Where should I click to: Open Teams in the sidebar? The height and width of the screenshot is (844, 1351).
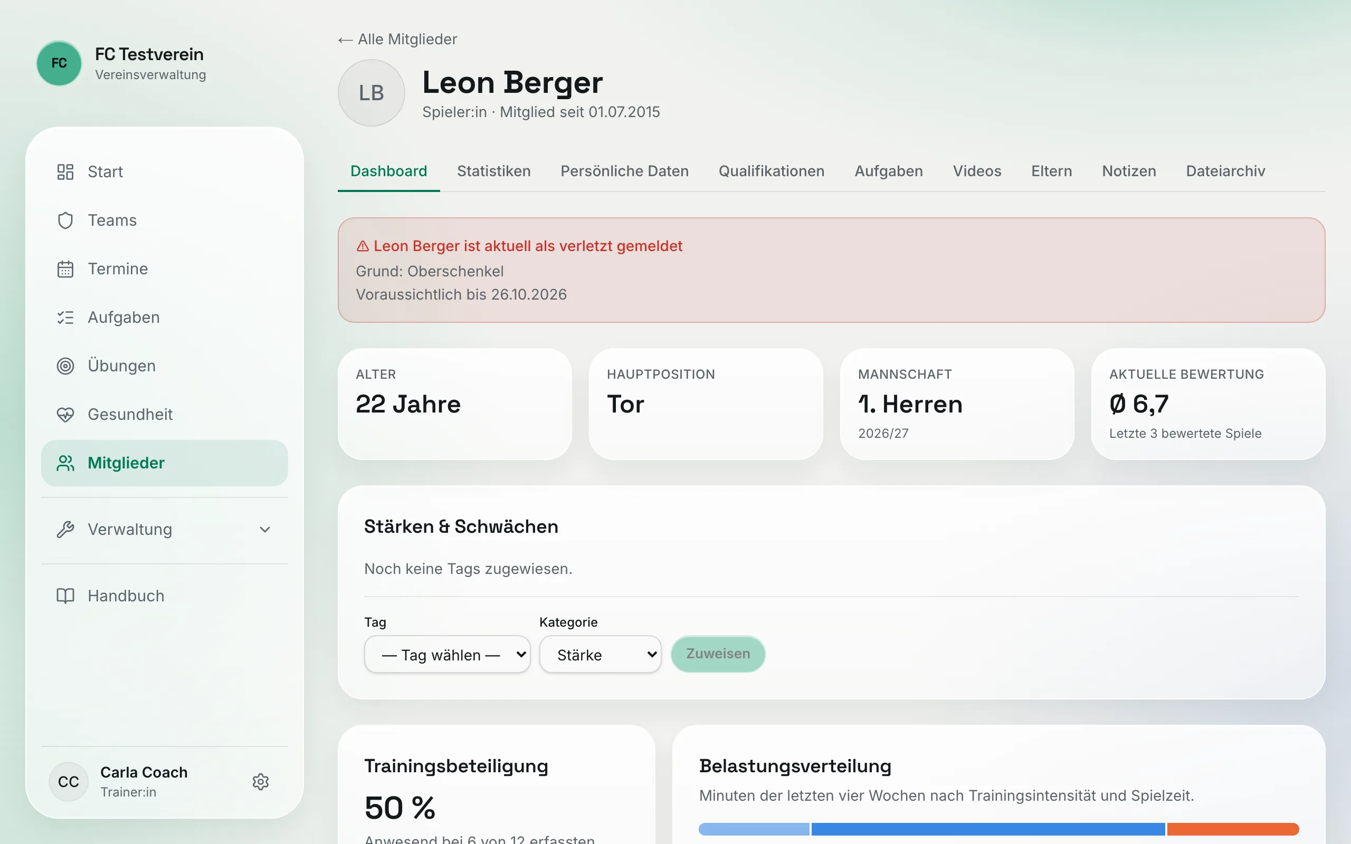165,220
